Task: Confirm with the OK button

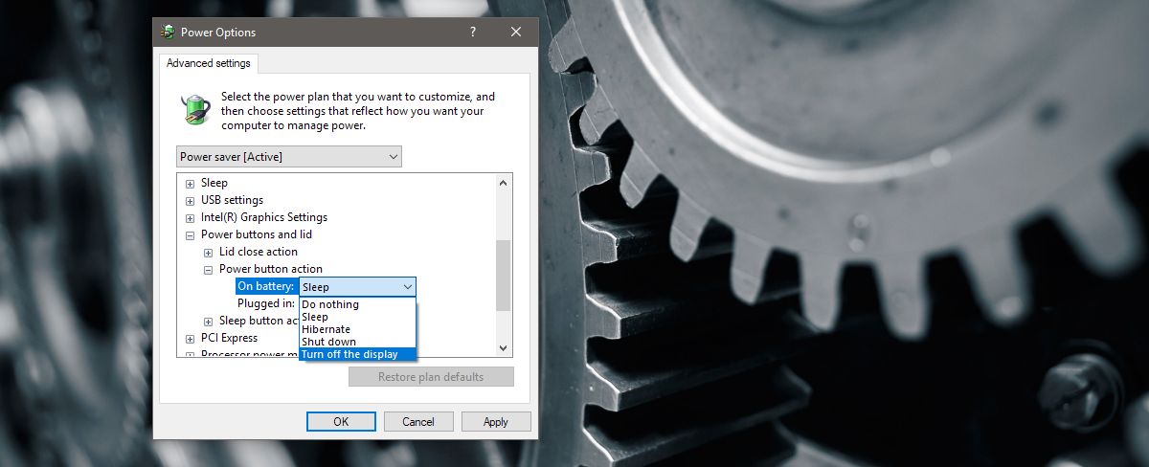Action: (341, 421)
